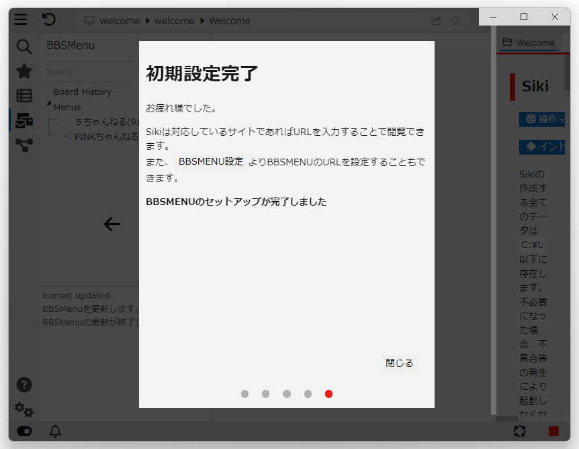Open the network tree icon in sidebar
The height and width of the screenshot is (449, 579).
[24, 145]
